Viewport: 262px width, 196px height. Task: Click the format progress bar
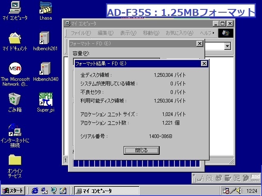[136, 163]
